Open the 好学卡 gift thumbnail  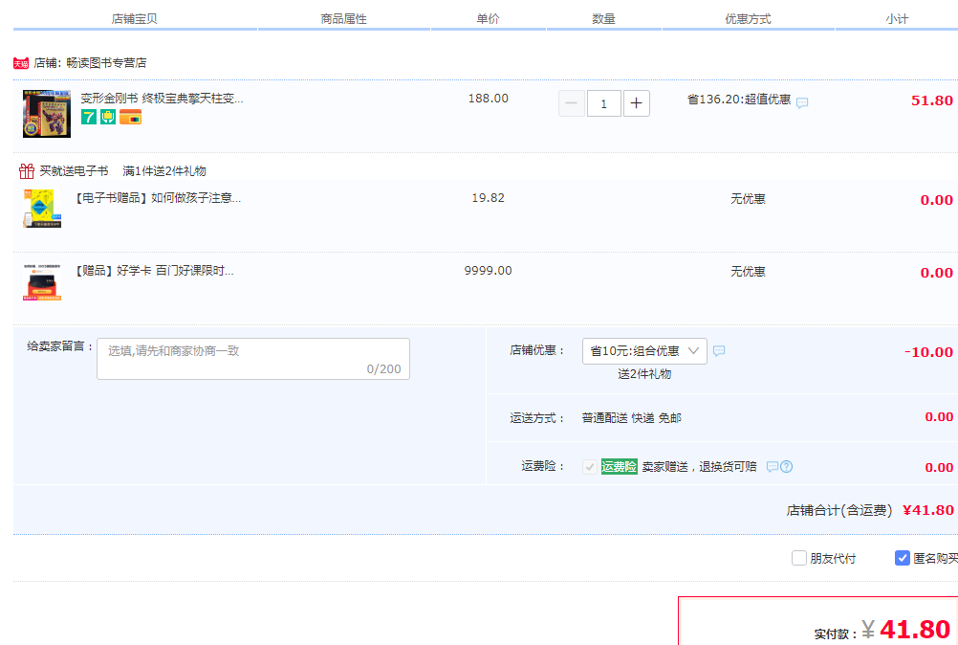click(42, 282)
